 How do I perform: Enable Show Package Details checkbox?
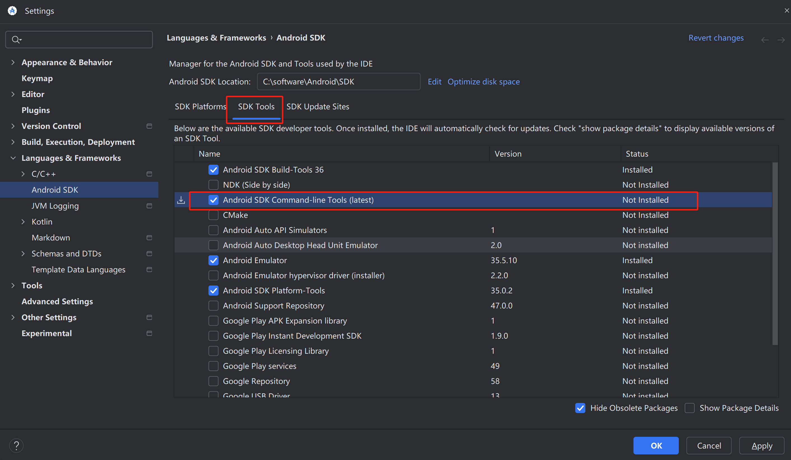690,408
